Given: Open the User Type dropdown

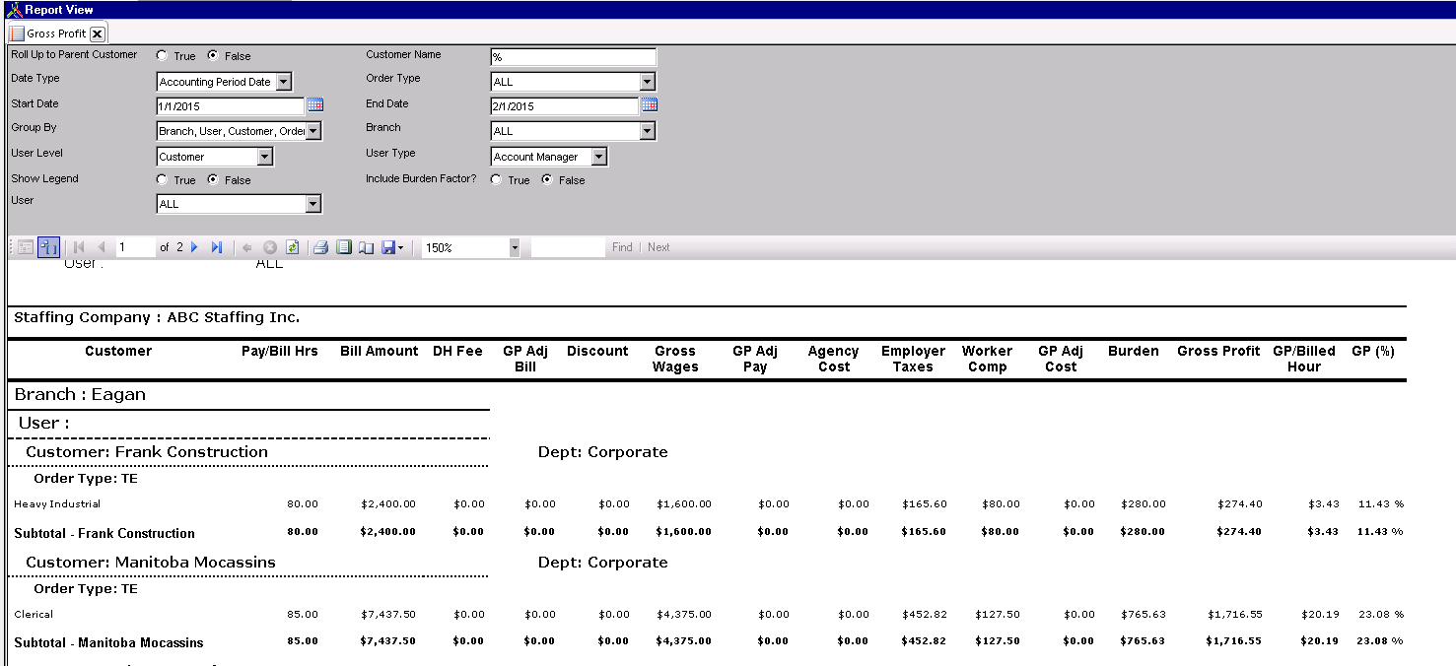Looking at the screenshot, I should click(598, 157).
